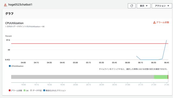Click the gray insufficient-data timeline segment

click(82, 77)
